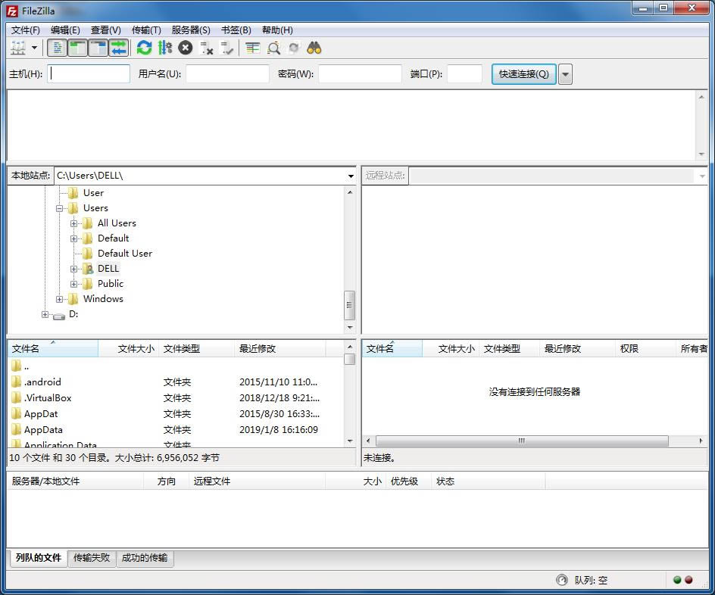715x595 pixels.
Task: Open the 文件(F) menu
Action: [26, 30]
